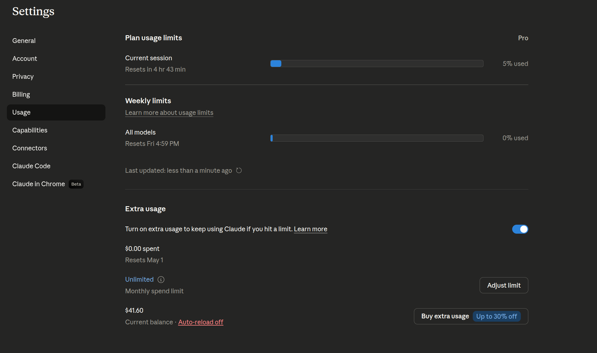Click the Auto-reload off link
This screenshot has height=353, width=597.
pyautogui.click(x=201, y=322)
